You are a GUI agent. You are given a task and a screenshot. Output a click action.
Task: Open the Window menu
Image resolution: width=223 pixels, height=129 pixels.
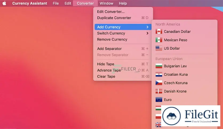(x=106, y=3)
